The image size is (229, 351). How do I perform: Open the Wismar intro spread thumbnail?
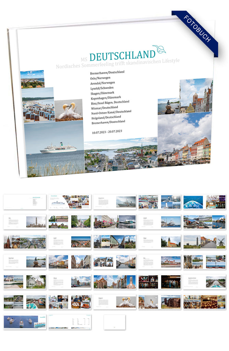tap(70, 282)
